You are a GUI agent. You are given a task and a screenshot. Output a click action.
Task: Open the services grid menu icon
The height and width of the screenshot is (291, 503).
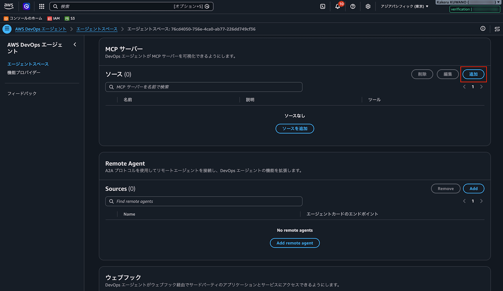[x=42, y=6]
